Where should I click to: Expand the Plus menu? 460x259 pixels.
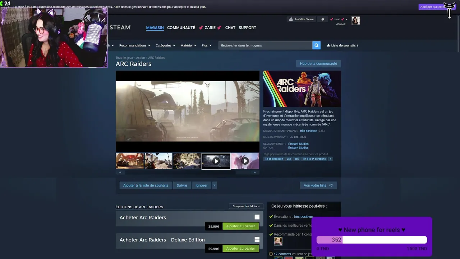click(207, 45)
